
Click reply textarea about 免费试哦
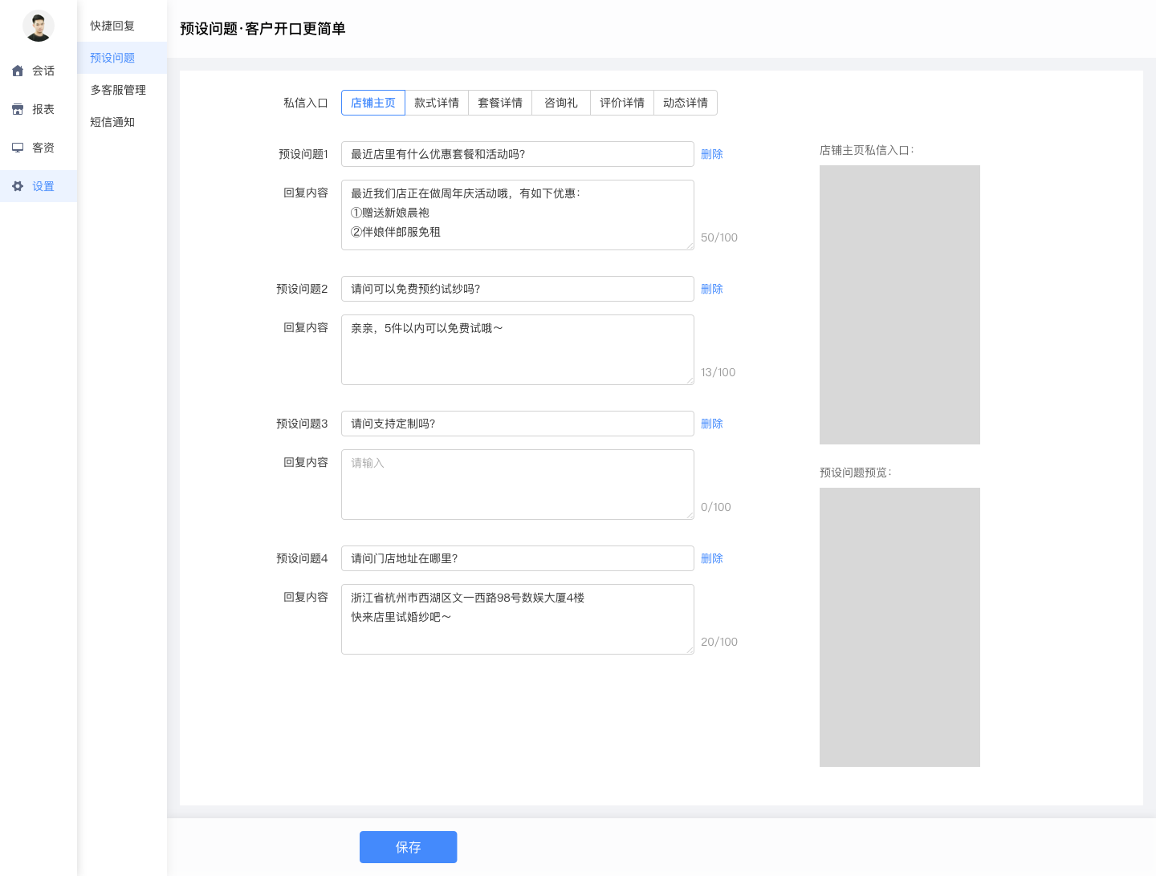tap(518, 350)
